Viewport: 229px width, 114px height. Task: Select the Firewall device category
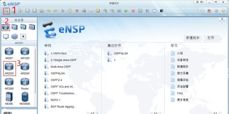[x=32, y=27]
